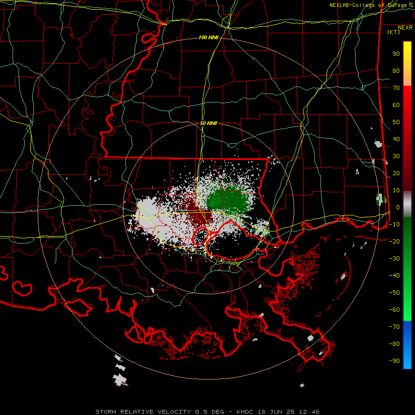Click the green inbound velocity patch on the radar

pyautogui.click(x=228, y=201)
